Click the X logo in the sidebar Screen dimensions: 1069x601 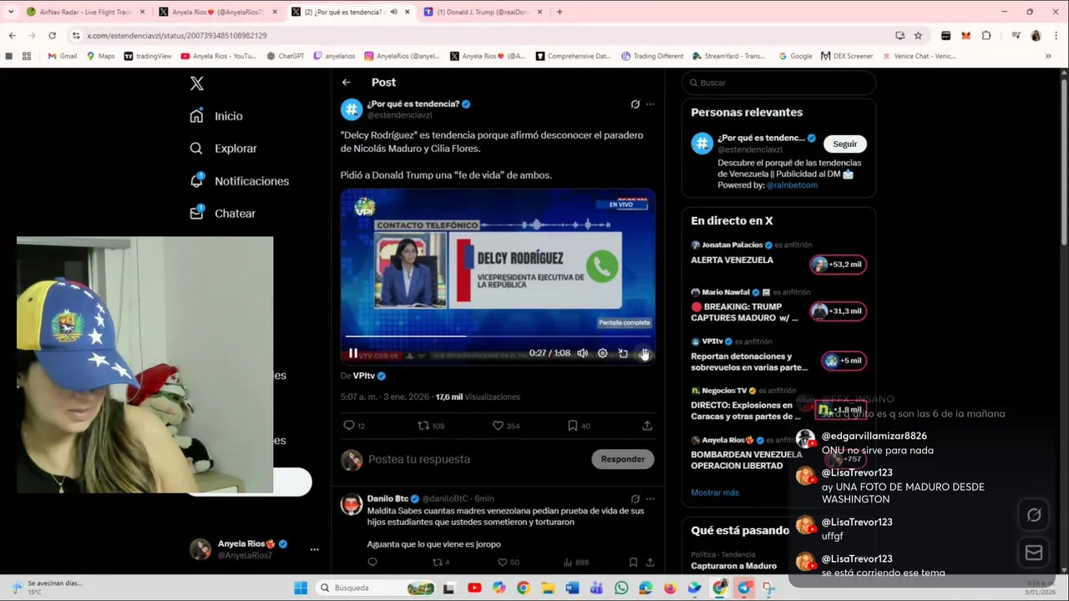196,83
